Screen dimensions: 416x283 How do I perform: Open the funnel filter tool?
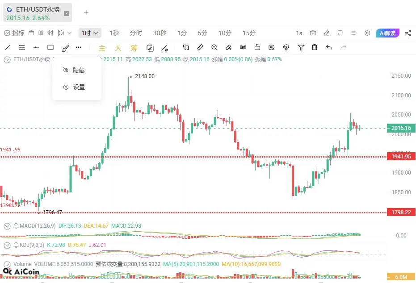click(x=301, y=48)
